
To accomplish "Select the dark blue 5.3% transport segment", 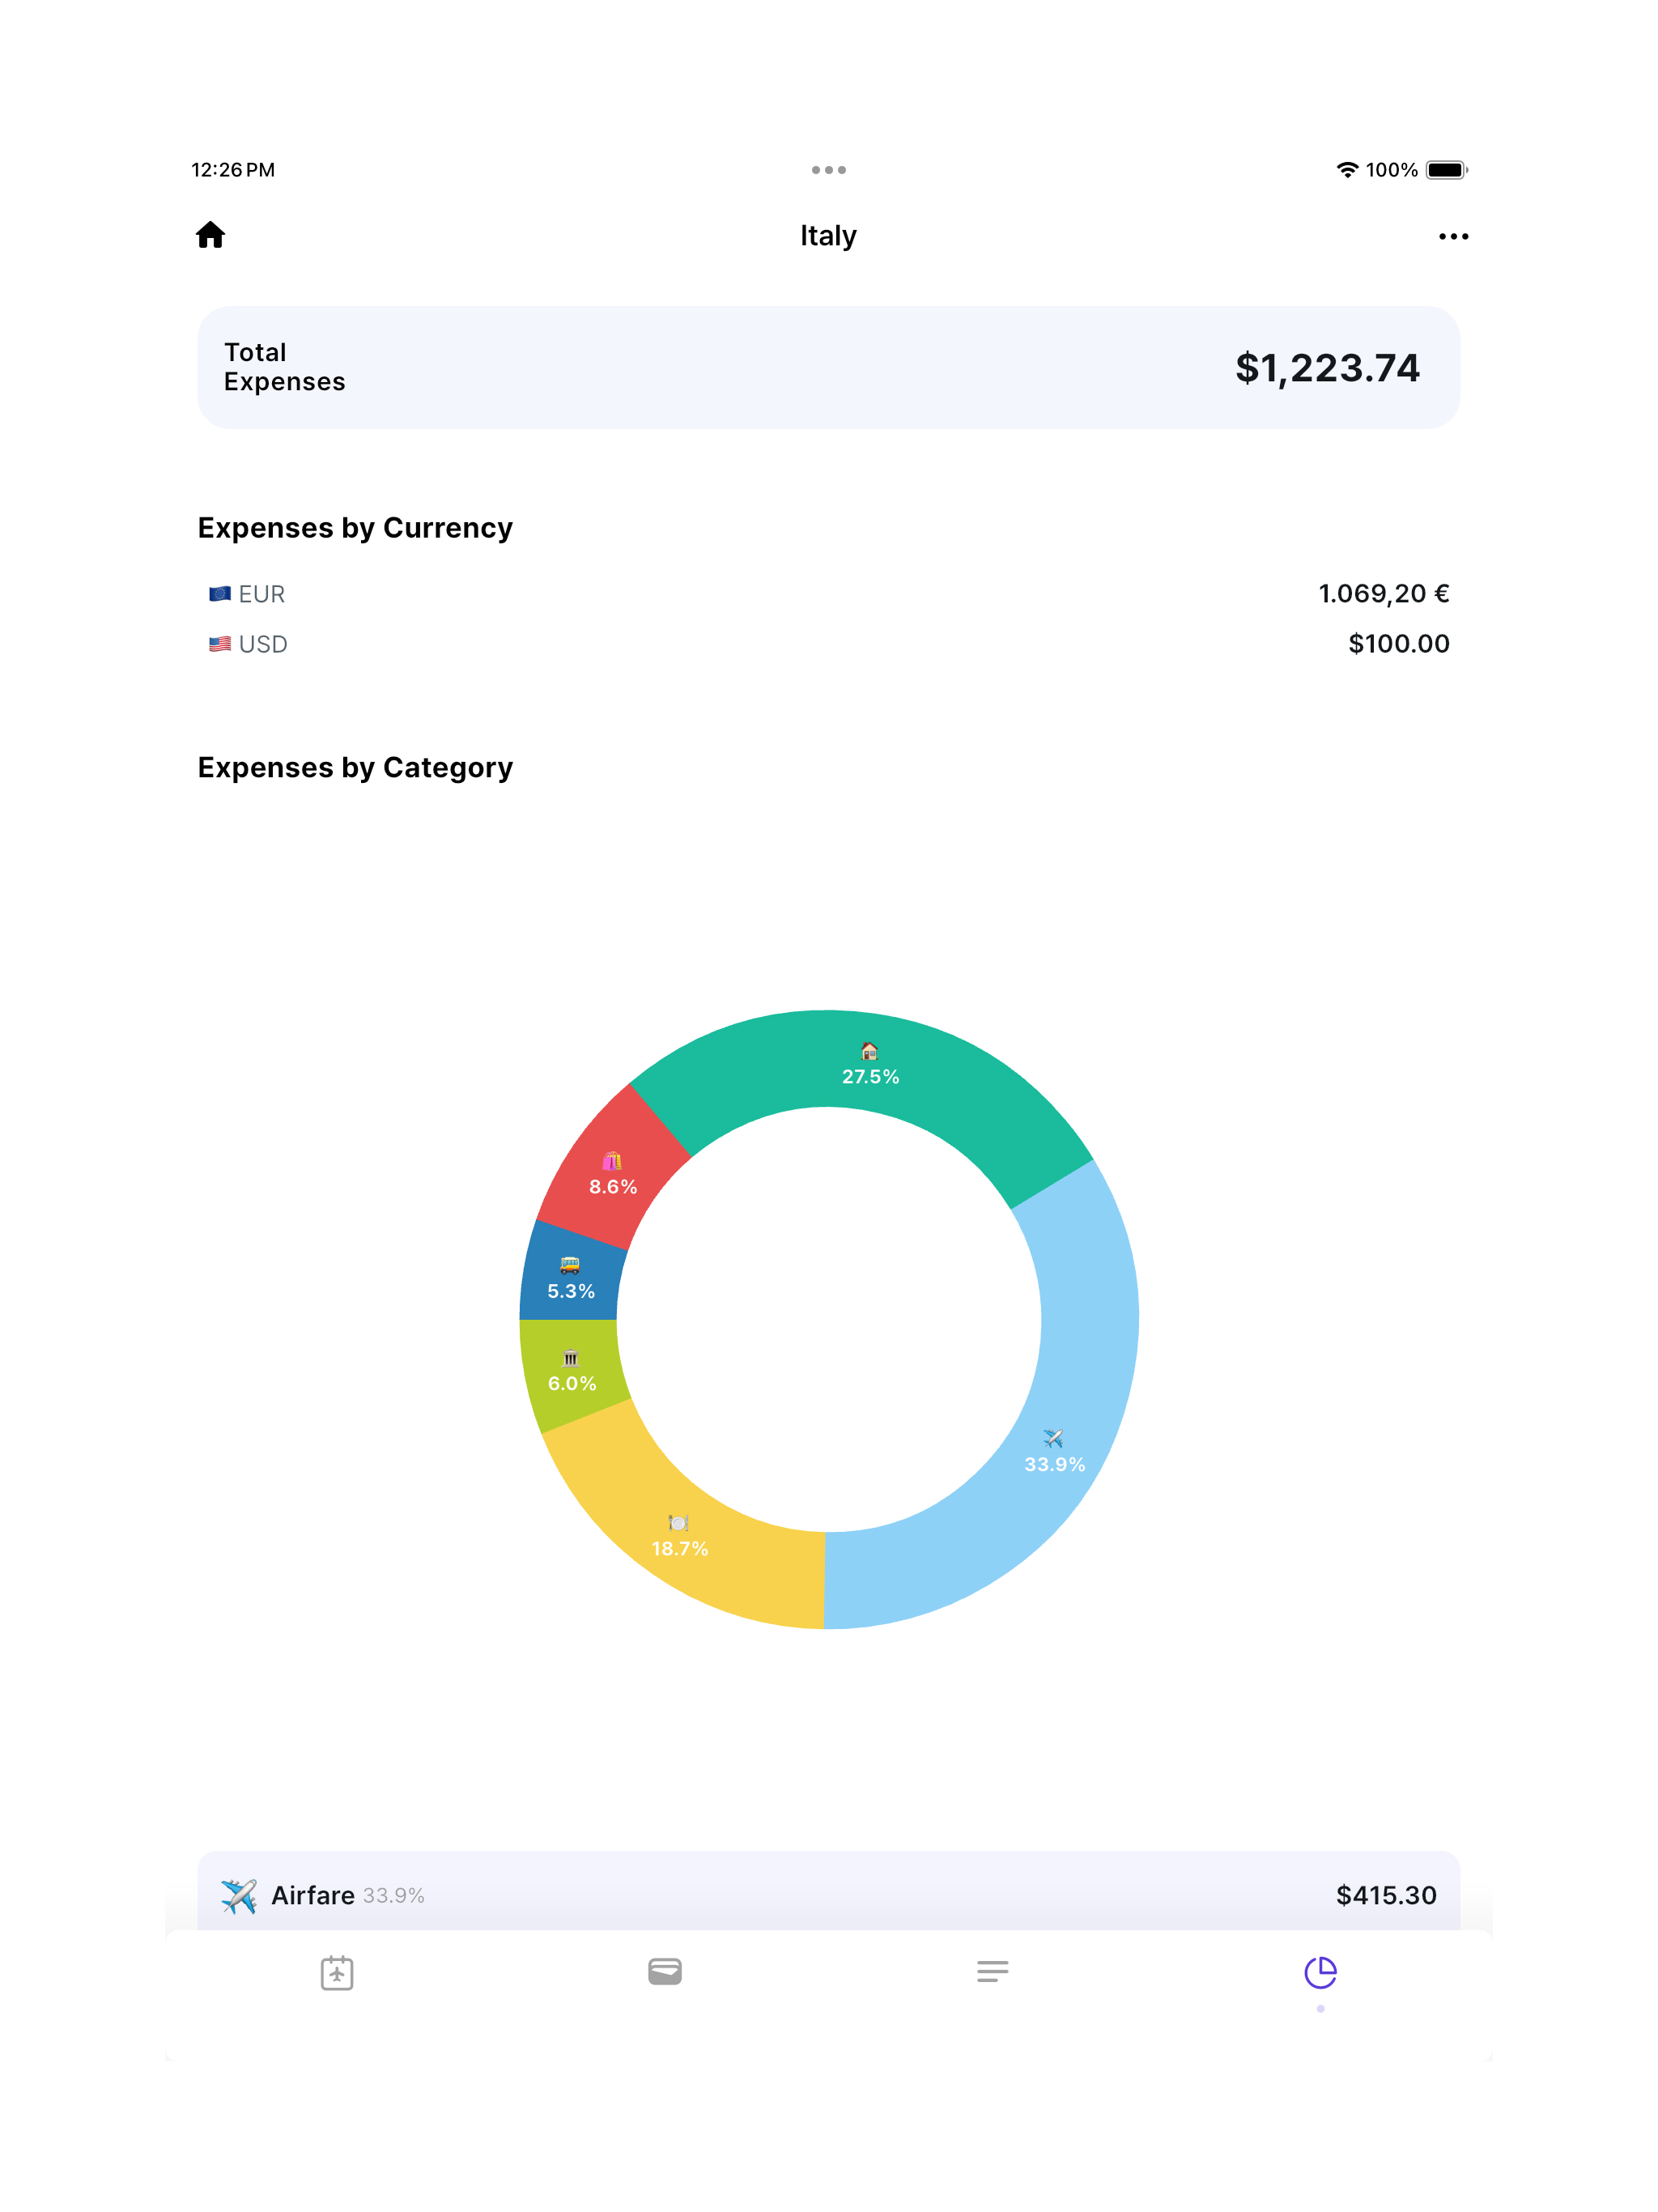I will pos(571,1277).
